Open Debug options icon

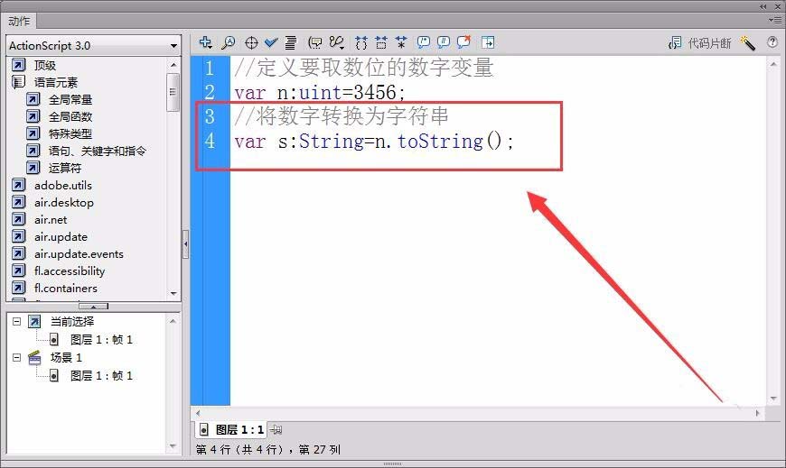(x=337, y=42)
